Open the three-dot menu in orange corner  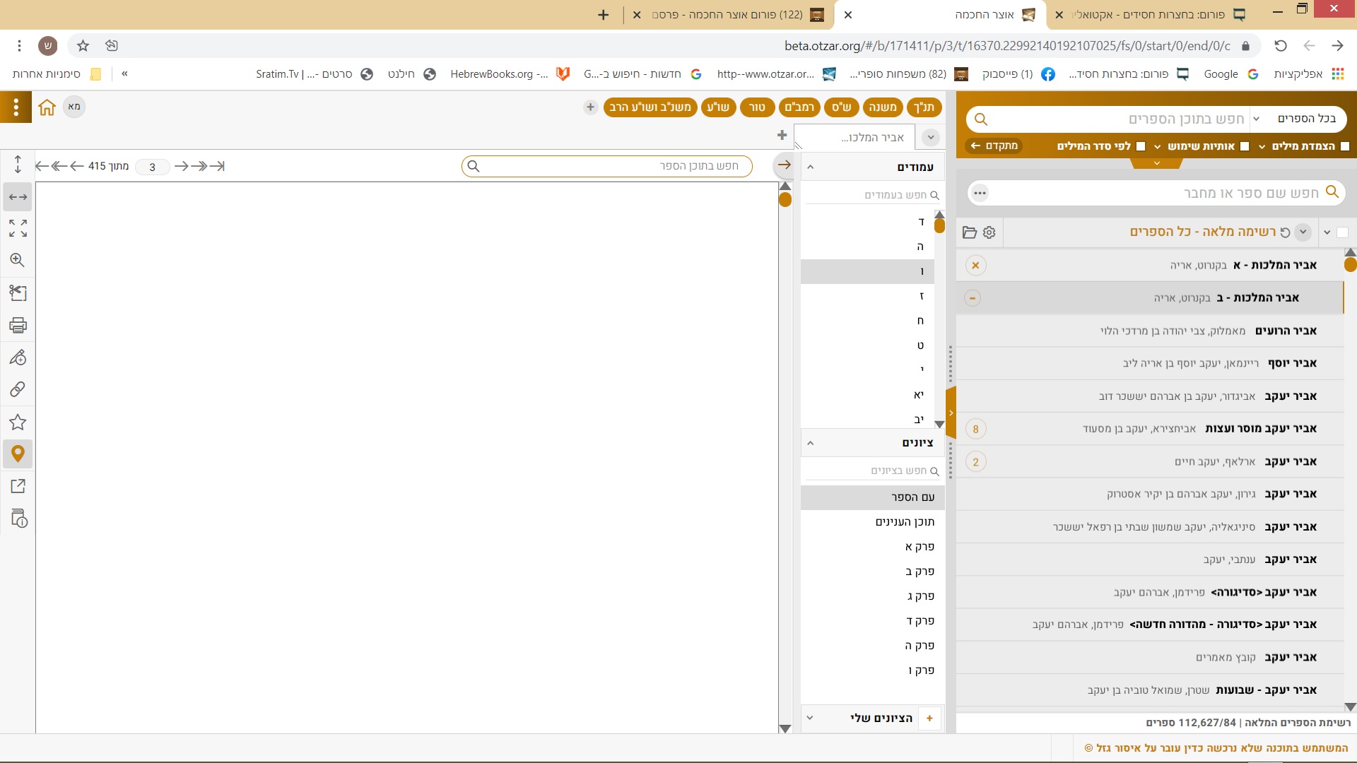(x=16, y=107)
